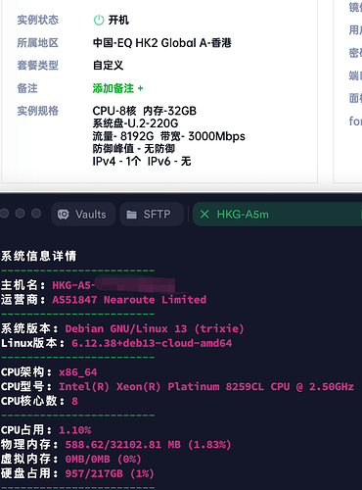
Task: Click the 开机 status text
Action: pyautogui.click(x=118, y=21)
